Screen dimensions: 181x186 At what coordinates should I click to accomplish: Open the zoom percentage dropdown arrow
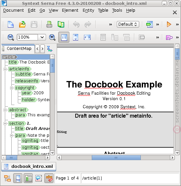42,37
